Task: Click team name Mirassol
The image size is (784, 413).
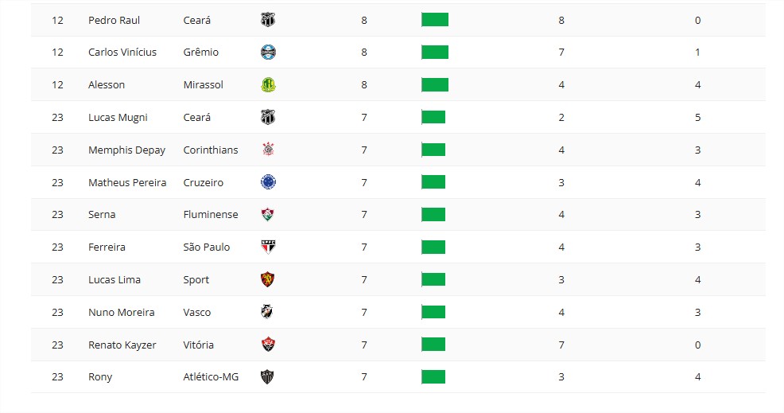Action: click(203, 85)
